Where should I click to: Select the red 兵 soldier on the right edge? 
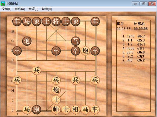coord(95,80)
